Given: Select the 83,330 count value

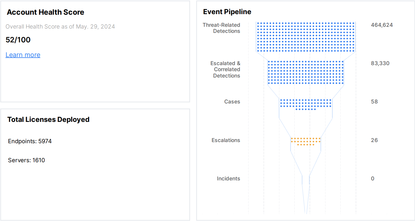Looking at the screenshot, I should 380,63.
